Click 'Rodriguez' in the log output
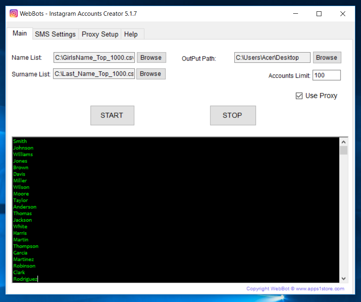Viewport: 361px width, 302px height. coord(25,279)
